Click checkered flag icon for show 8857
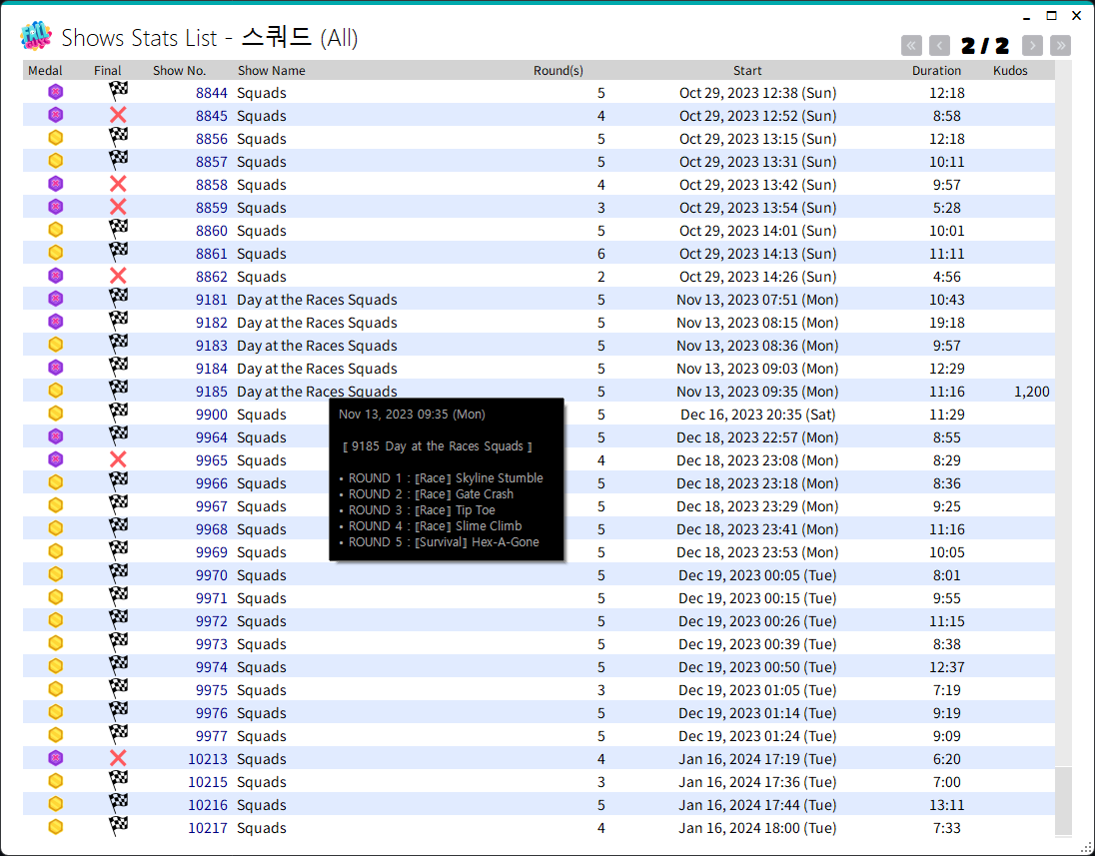1095x856 pixels. pos(118,161)
